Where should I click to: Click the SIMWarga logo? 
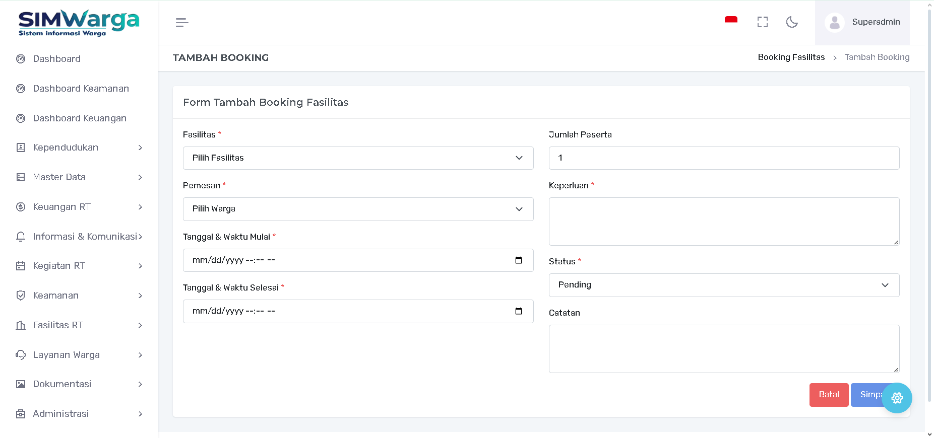pyautogui.click(x=79, y=23)
